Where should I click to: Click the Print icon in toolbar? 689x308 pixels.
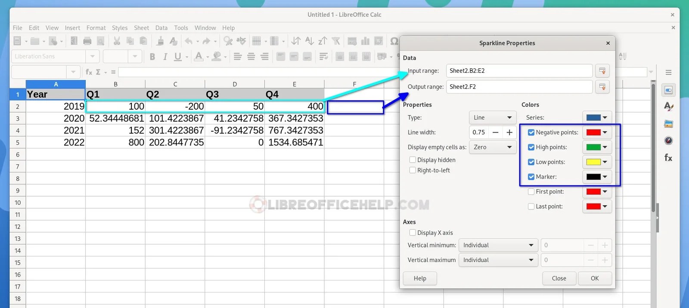pyautogui.click(x=87, y=41)
